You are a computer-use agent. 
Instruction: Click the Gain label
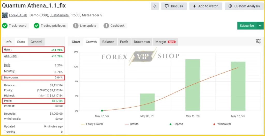pos(8,50)
